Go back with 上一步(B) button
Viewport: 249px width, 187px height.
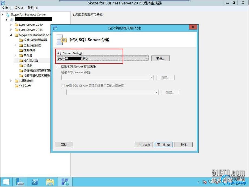click(144, 145)
